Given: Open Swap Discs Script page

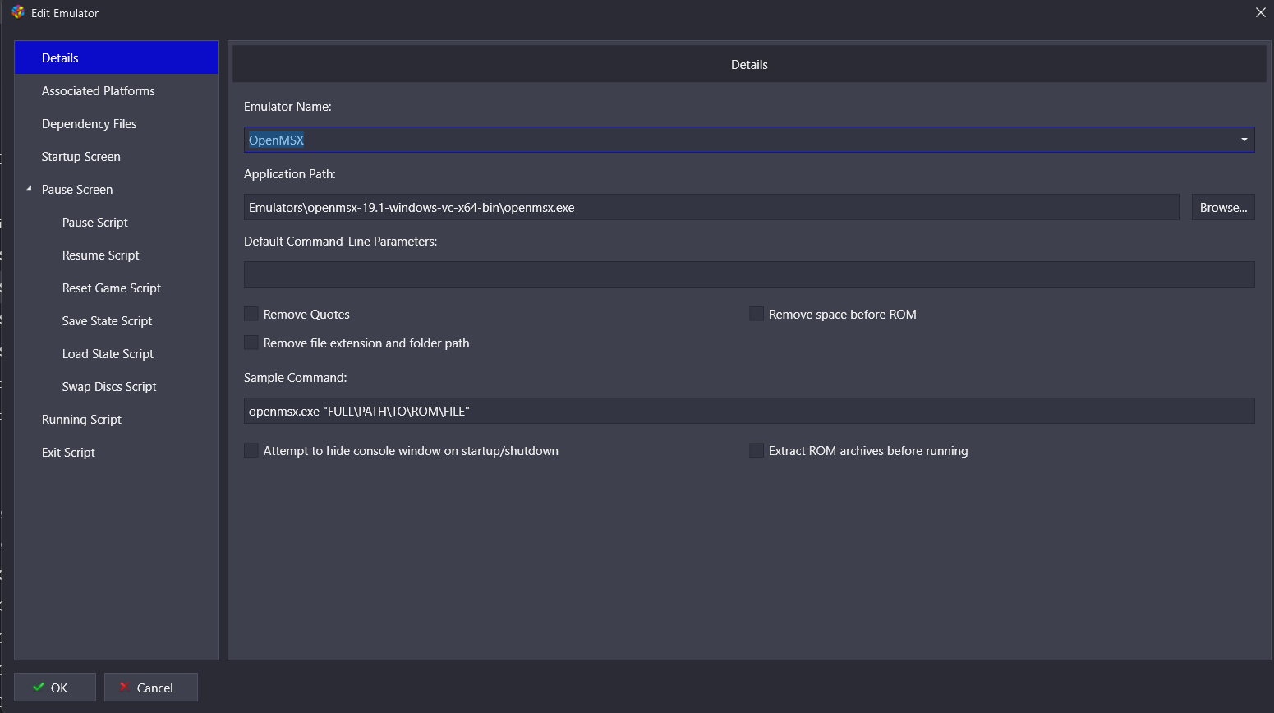Looking at the screenshot, I should [108, 387].
